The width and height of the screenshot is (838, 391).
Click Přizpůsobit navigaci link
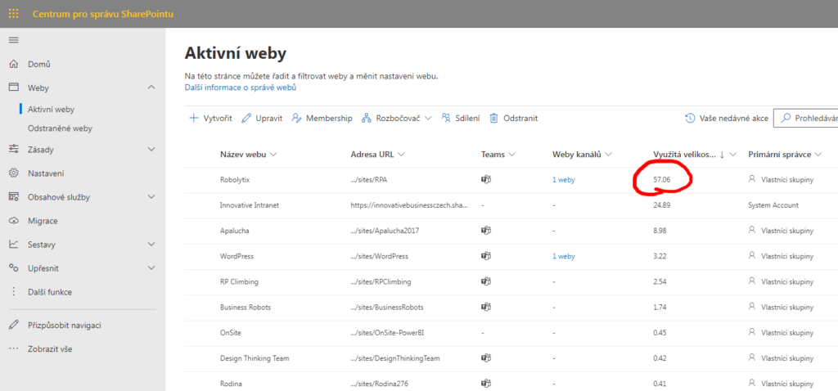pyautogui.click(x=65, y=325)
